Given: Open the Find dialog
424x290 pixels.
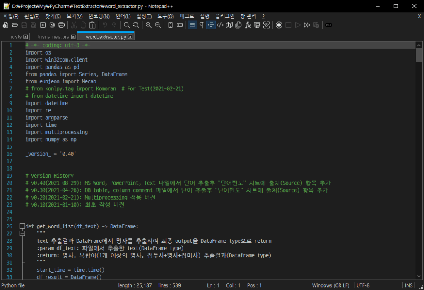Looking at the screenshot, I should [x=127, y=25].
